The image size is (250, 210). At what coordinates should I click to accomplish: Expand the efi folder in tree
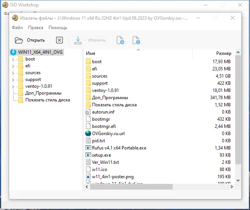point(13,66)
